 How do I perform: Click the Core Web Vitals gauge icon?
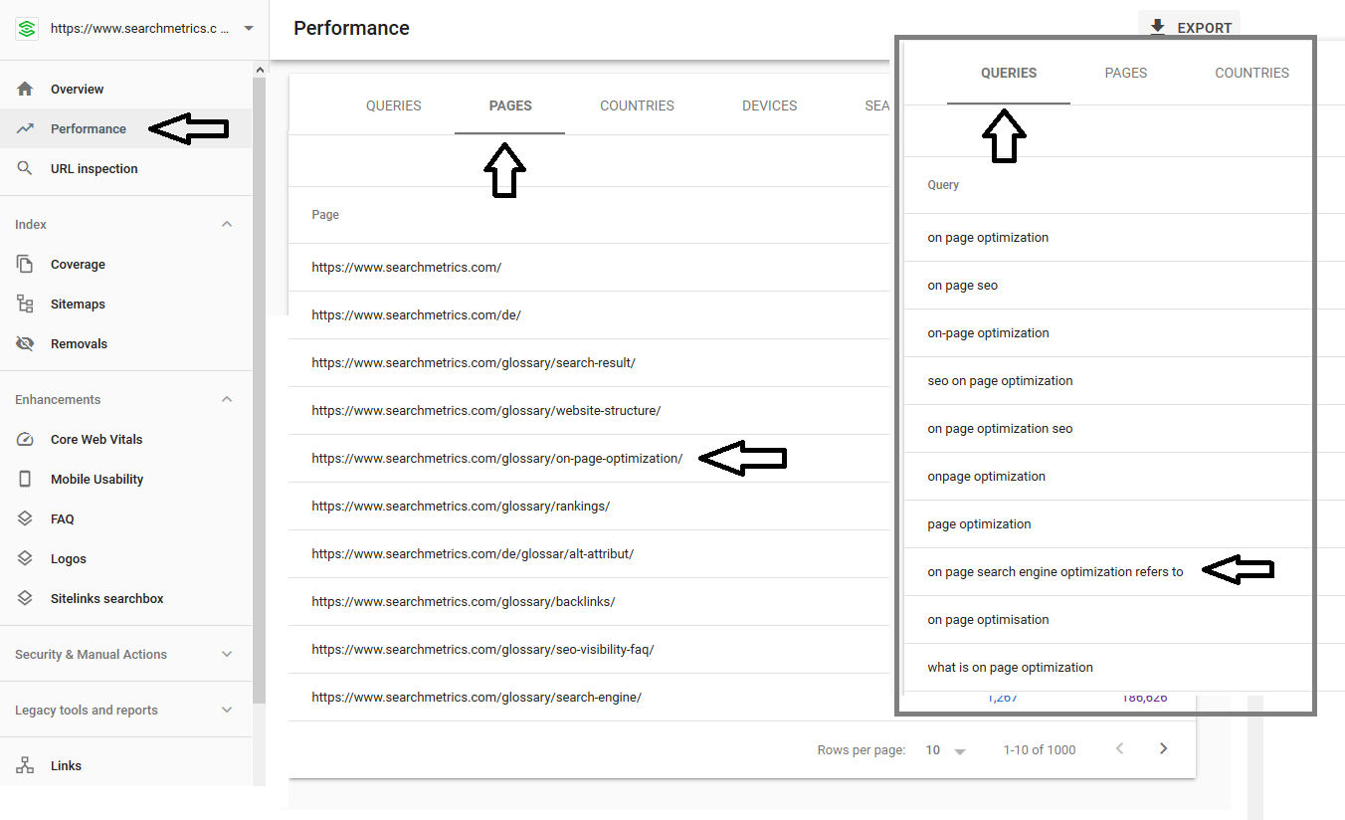[x=26, y=439]
